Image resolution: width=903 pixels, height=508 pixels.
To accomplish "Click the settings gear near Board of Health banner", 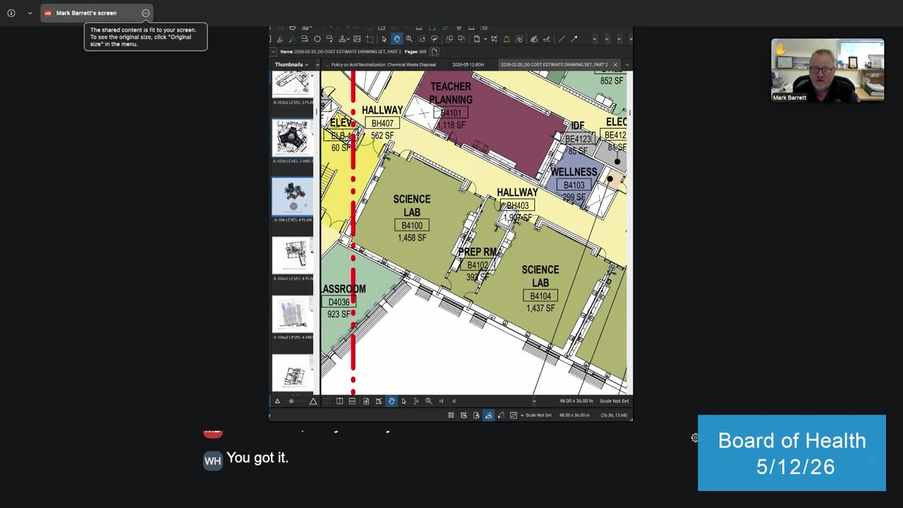I will coord(695,438).
